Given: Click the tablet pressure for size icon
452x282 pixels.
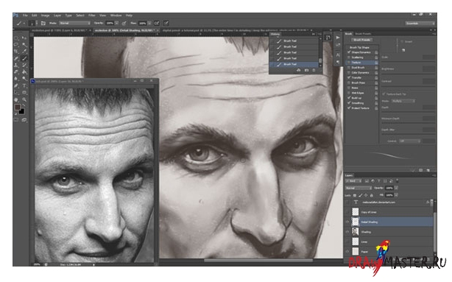Looking at the screenshot, I should [x=166, y=23].
